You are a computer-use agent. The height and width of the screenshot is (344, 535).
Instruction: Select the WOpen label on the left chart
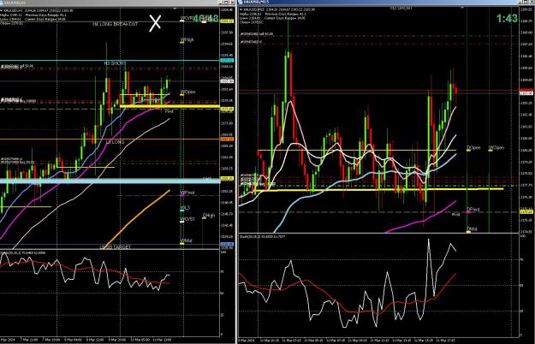[x=188, y=92]
